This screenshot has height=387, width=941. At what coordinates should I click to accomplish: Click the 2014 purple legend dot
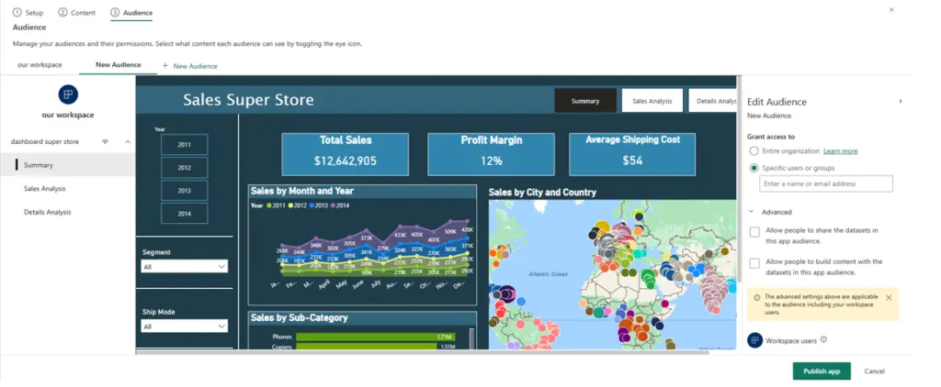tap(334, 205)
